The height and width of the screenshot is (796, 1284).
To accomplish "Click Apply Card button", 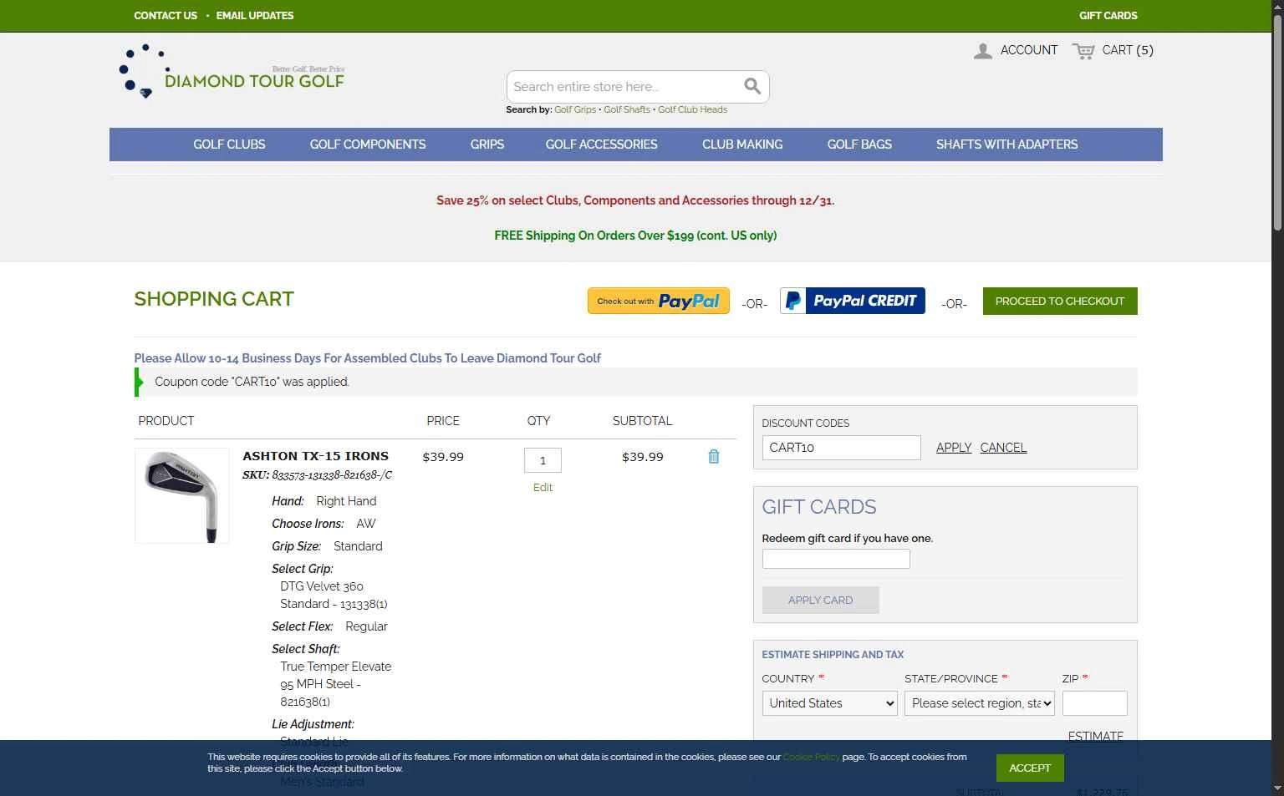I will click(x=820, y=600).
